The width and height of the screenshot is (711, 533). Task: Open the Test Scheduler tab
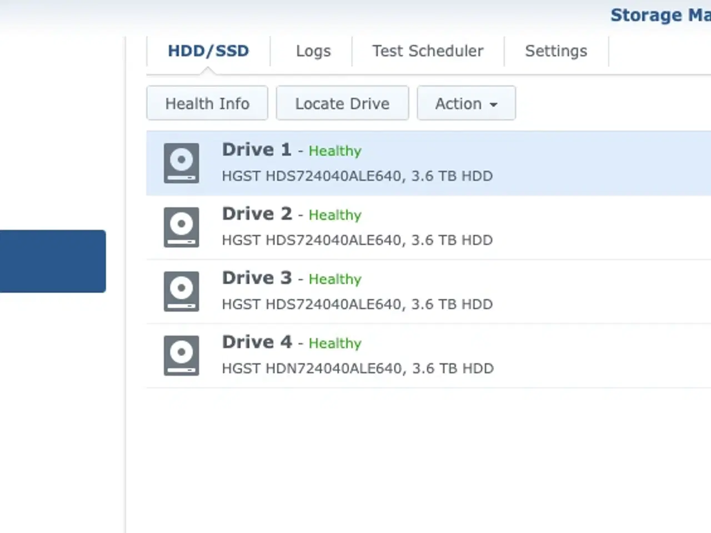[427, 51]
